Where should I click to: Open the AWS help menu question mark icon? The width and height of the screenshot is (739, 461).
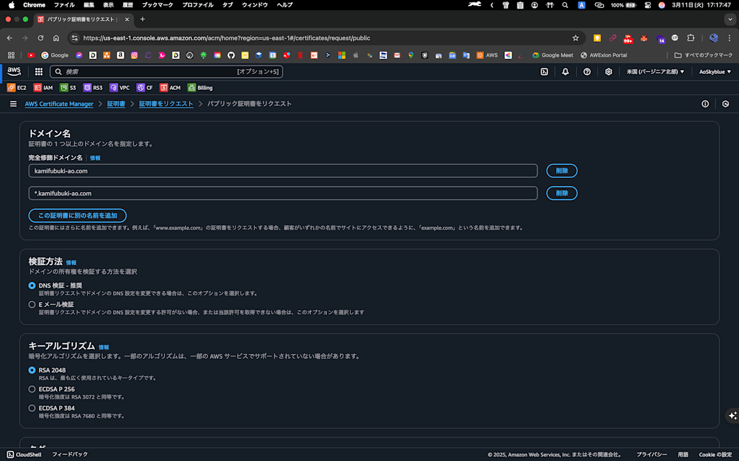coord(587,71)
